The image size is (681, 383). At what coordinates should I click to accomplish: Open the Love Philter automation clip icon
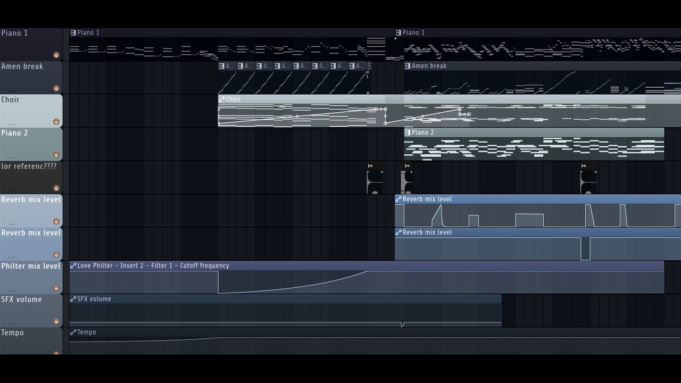(x=73, y=265)
